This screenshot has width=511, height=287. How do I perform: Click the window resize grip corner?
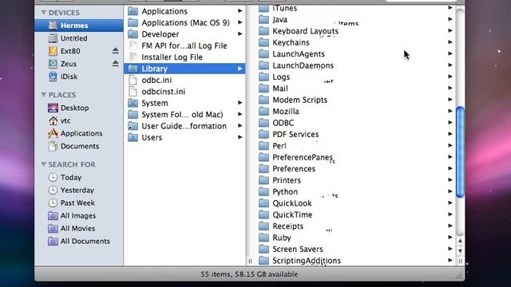click(460, 276)
